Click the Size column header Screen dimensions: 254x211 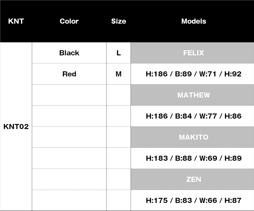119,21
